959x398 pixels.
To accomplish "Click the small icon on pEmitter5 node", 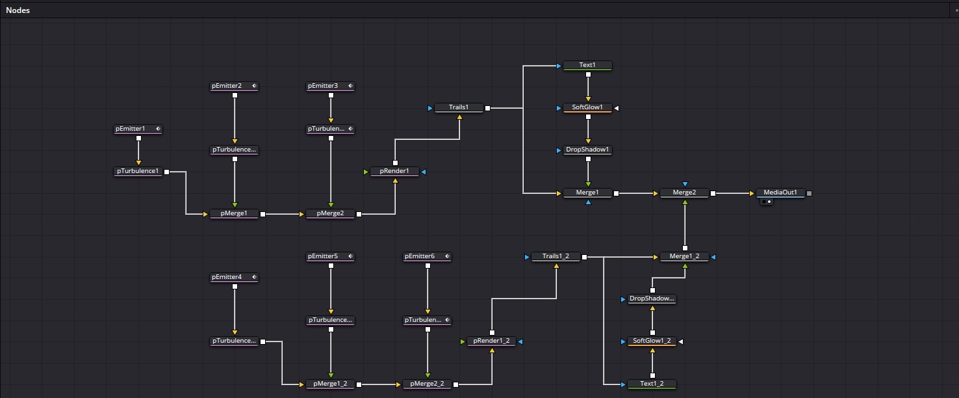I will pos(350,256).
